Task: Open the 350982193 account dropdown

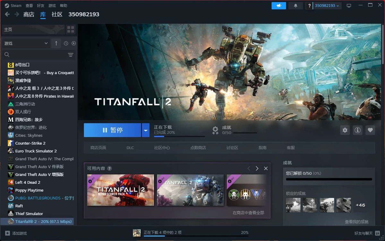Action: 327,6
